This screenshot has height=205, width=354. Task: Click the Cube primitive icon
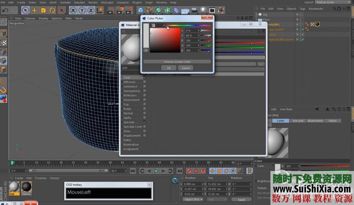(140, 10)
